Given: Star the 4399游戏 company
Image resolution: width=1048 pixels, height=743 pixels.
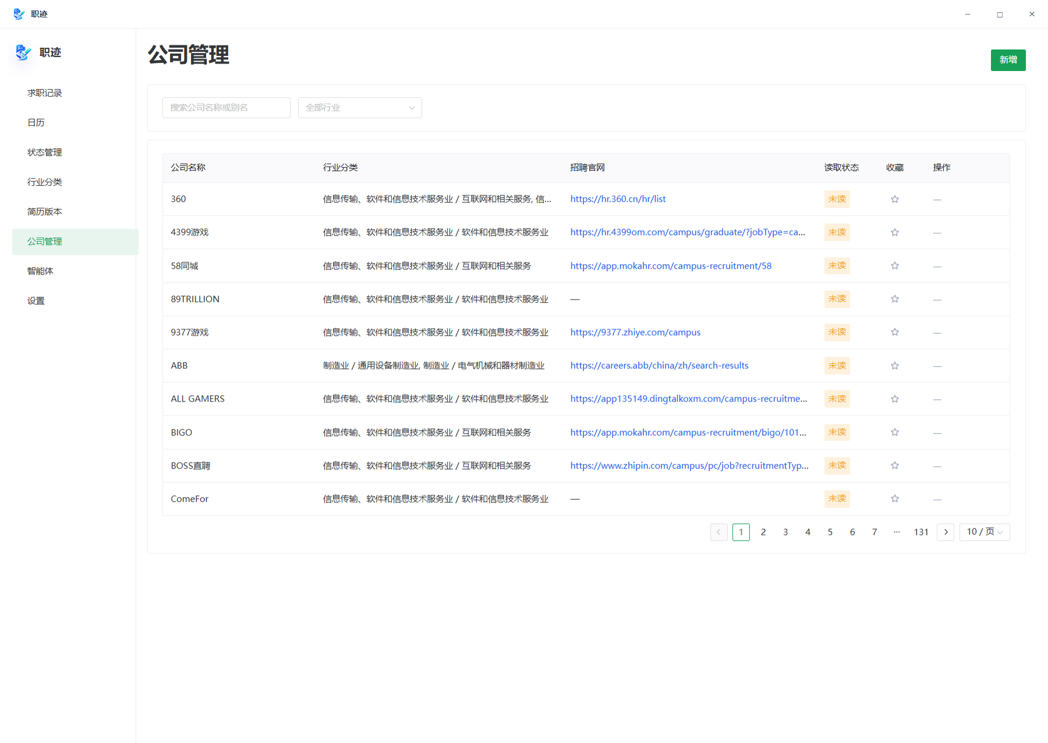Looking at the screenshot, I should coord(895,232).
